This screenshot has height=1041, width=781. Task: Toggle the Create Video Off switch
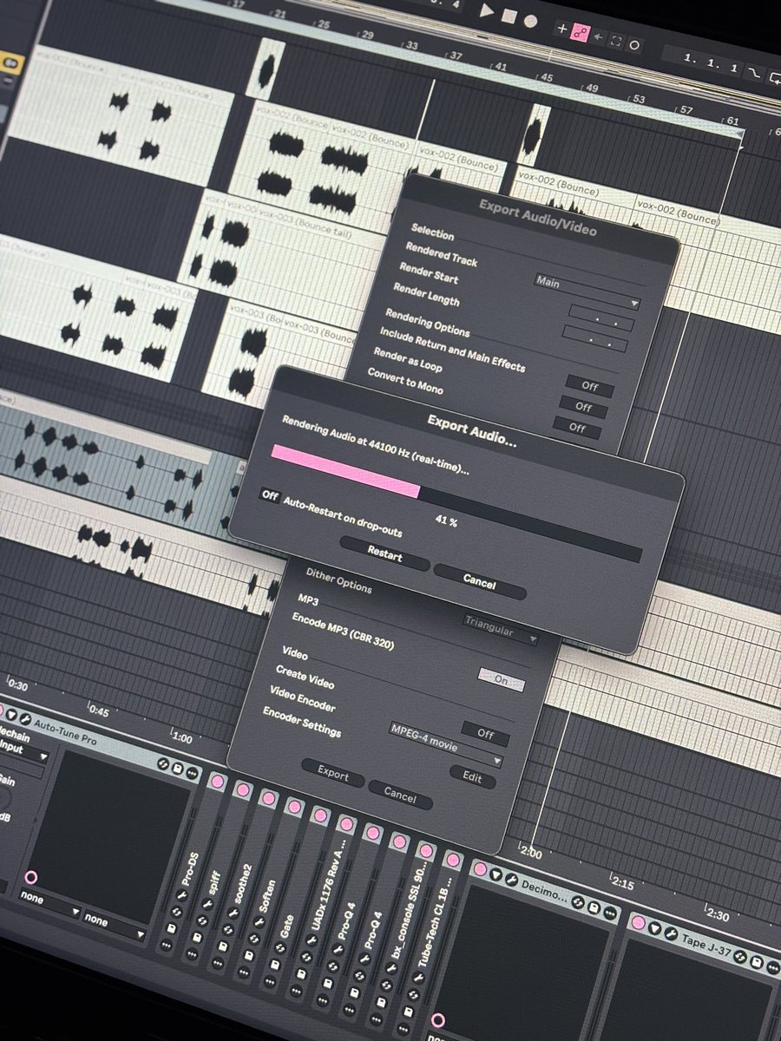(486, 734)
